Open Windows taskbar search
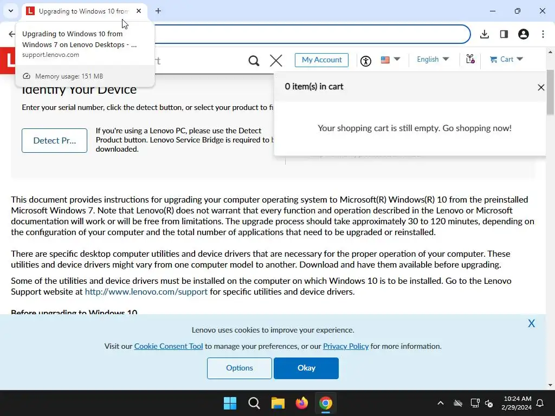 [254, 403]
